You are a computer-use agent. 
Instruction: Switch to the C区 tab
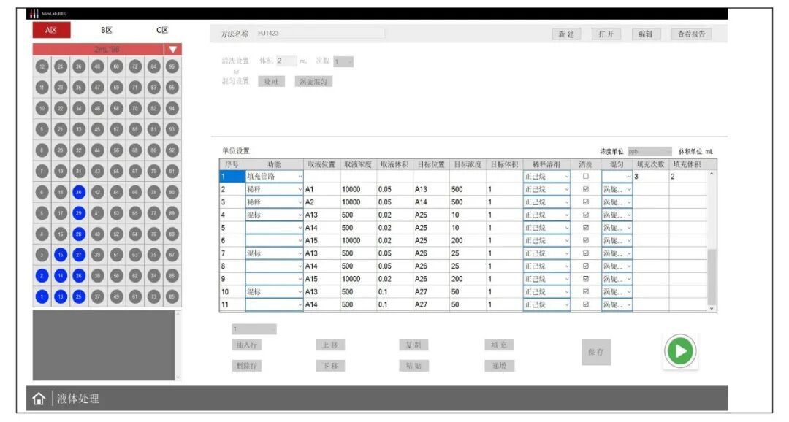162,30
